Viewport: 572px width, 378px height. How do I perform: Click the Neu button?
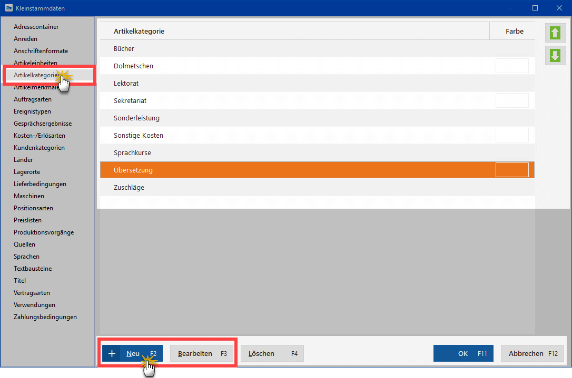[132, 353]
